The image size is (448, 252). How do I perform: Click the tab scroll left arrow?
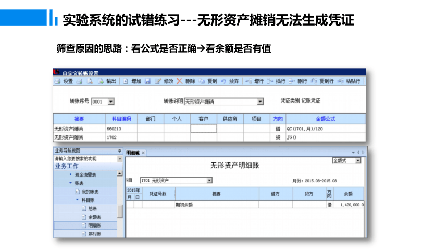click(x=358, y=153)
